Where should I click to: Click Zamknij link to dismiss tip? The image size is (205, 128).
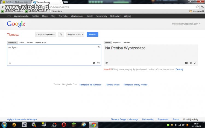(x=179, y=69)
